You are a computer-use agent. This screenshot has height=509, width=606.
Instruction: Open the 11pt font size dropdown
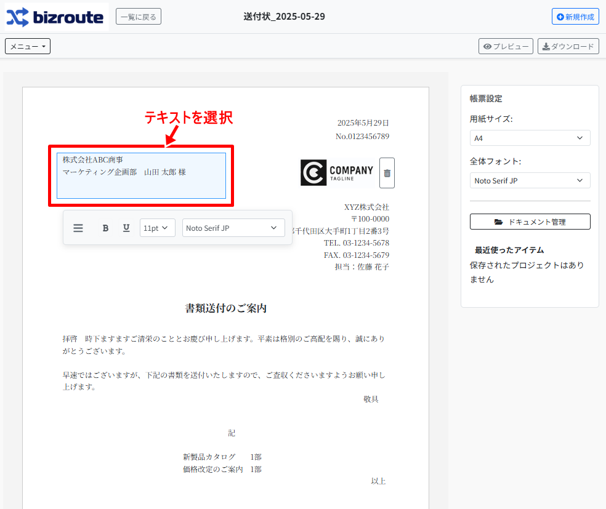(x=157, y=228)
